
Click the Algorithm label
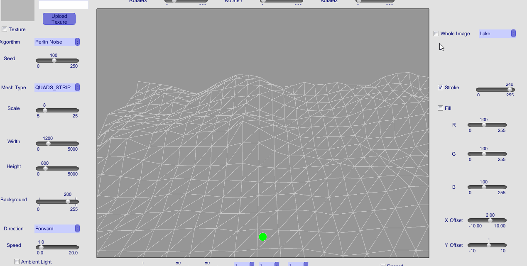(10, 42)
